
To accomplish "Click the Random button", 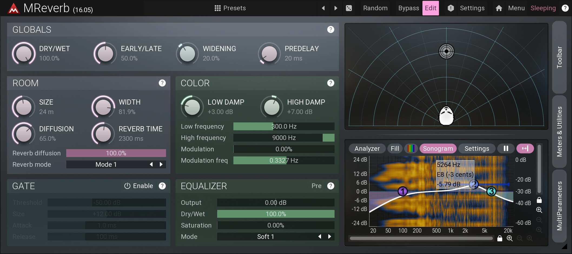I will tap(375, 8).
